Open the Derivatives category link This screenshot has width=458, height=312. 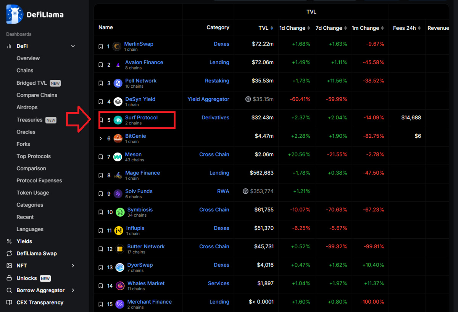click(215, 117)
